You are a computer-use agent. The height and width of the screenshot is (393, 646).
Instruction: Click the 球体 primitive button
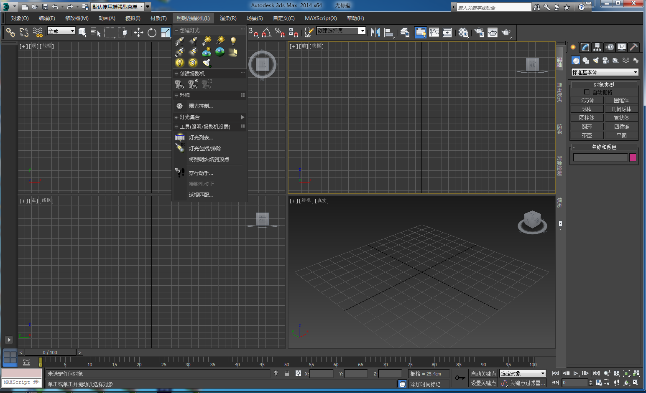[587, 109]
